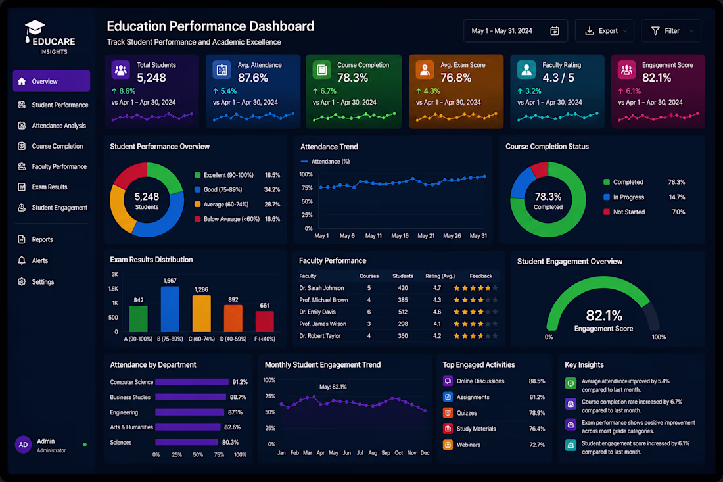Click the Not Started 7.0% value
723x482 pixels.
pyautogui.click(x=678, y=212)
